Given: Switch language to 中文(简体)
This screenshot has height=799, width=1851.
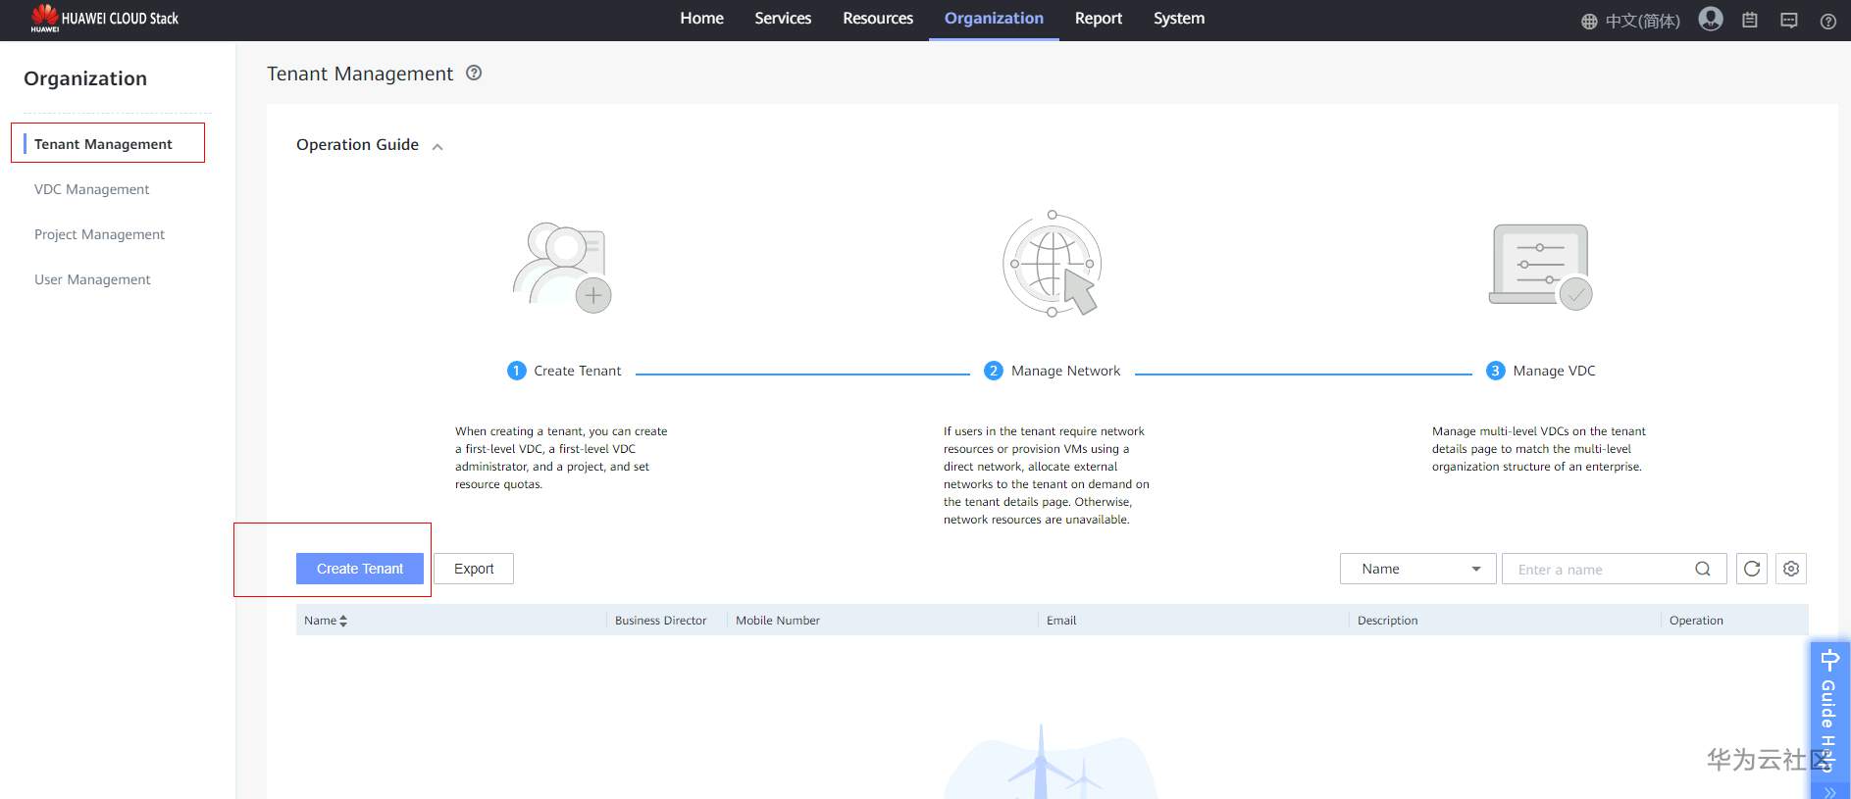Looking at the screenshot, I should click(1642, 21).
